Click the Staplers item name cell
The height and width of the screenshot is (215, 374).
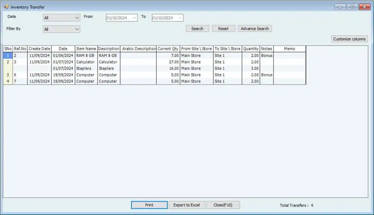pos(86,68)
